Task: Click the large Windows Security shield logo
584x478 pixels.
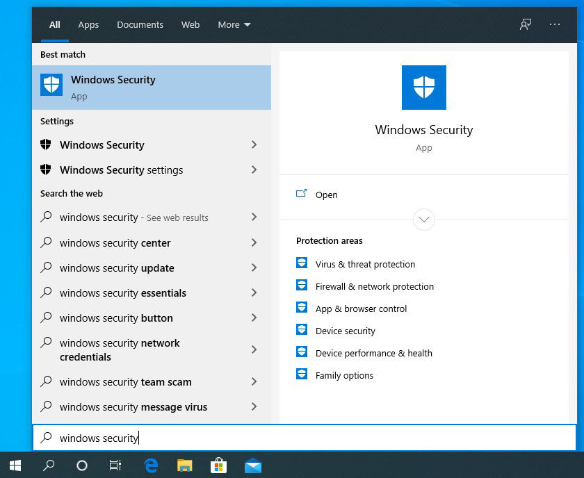Action: coord(423,87)
